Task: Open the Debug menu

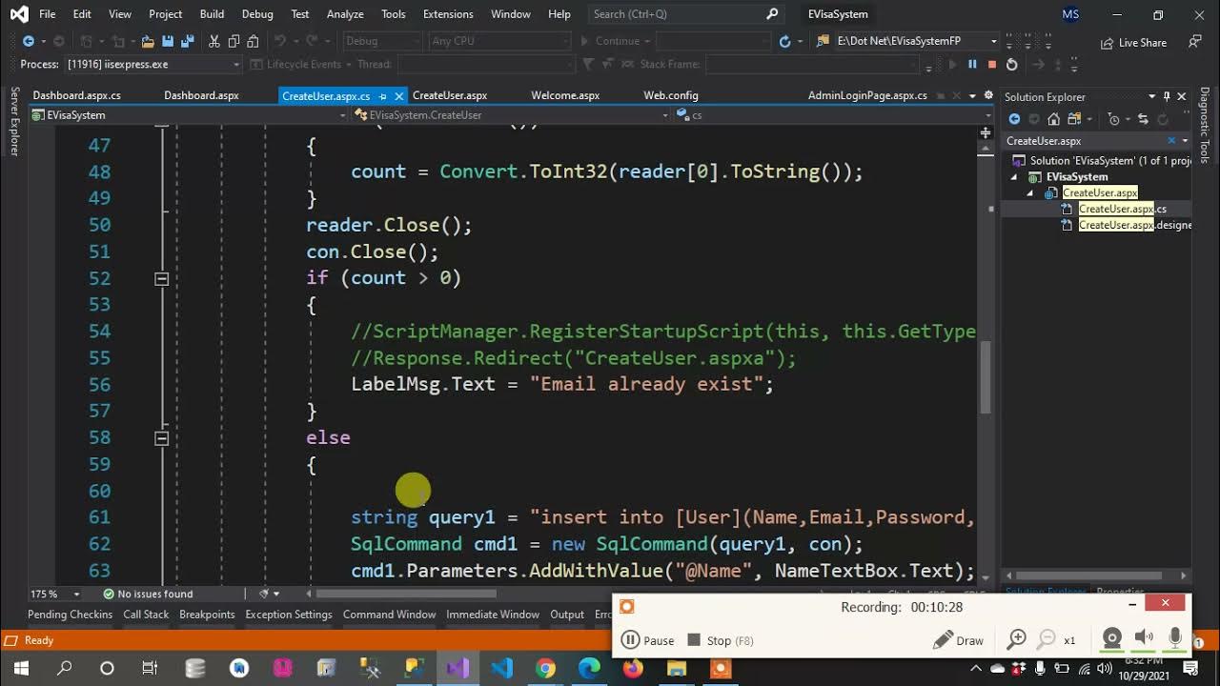Action: point(257,14)
